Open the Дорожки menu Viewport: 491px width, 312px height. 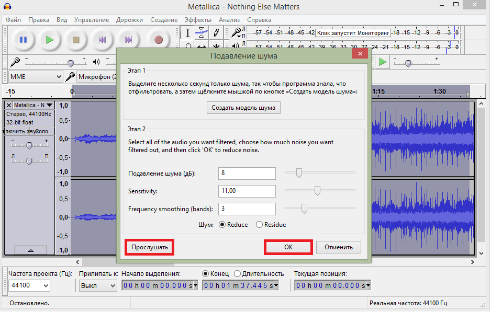tap(129, 20)
